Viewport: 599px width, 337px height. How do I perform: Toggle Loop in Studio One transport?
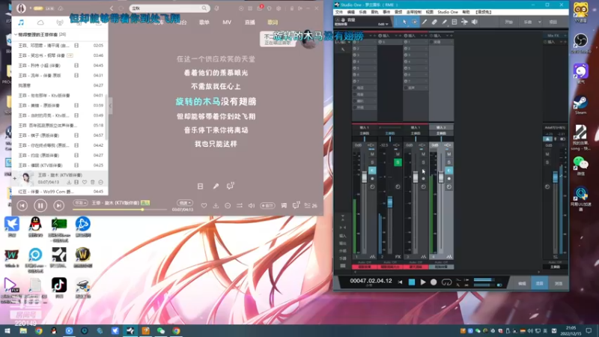click(446, 282)
